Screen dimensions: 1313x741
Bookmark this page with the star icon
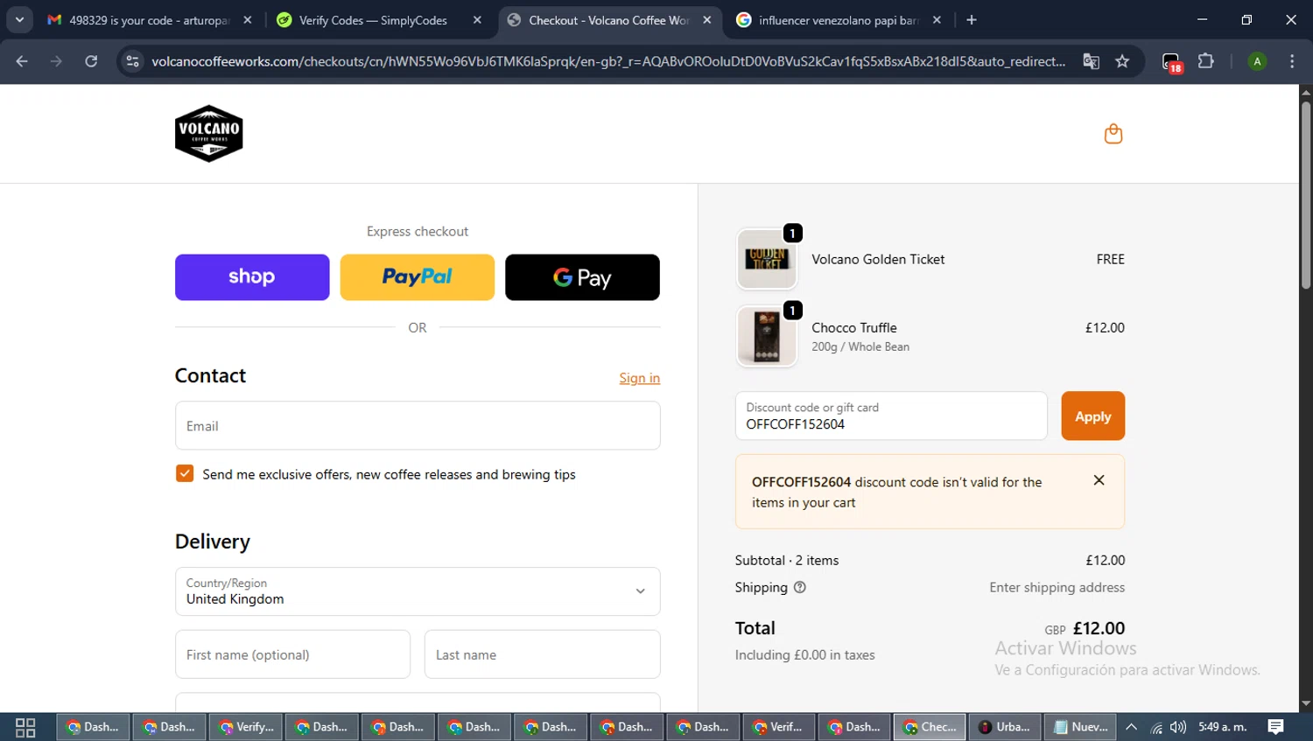point(1122,61)
